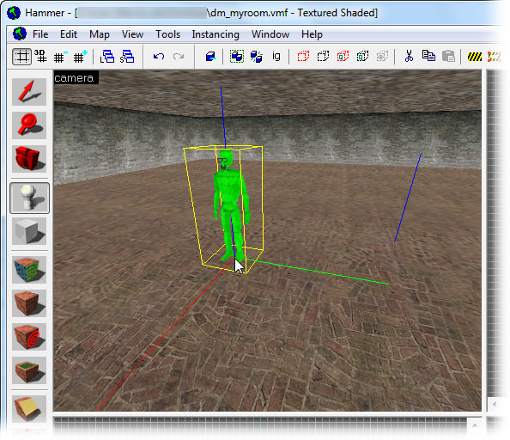510x440 pixels.
Task: Cut selection with scissors icon
Action: click(x=410, y=57)
